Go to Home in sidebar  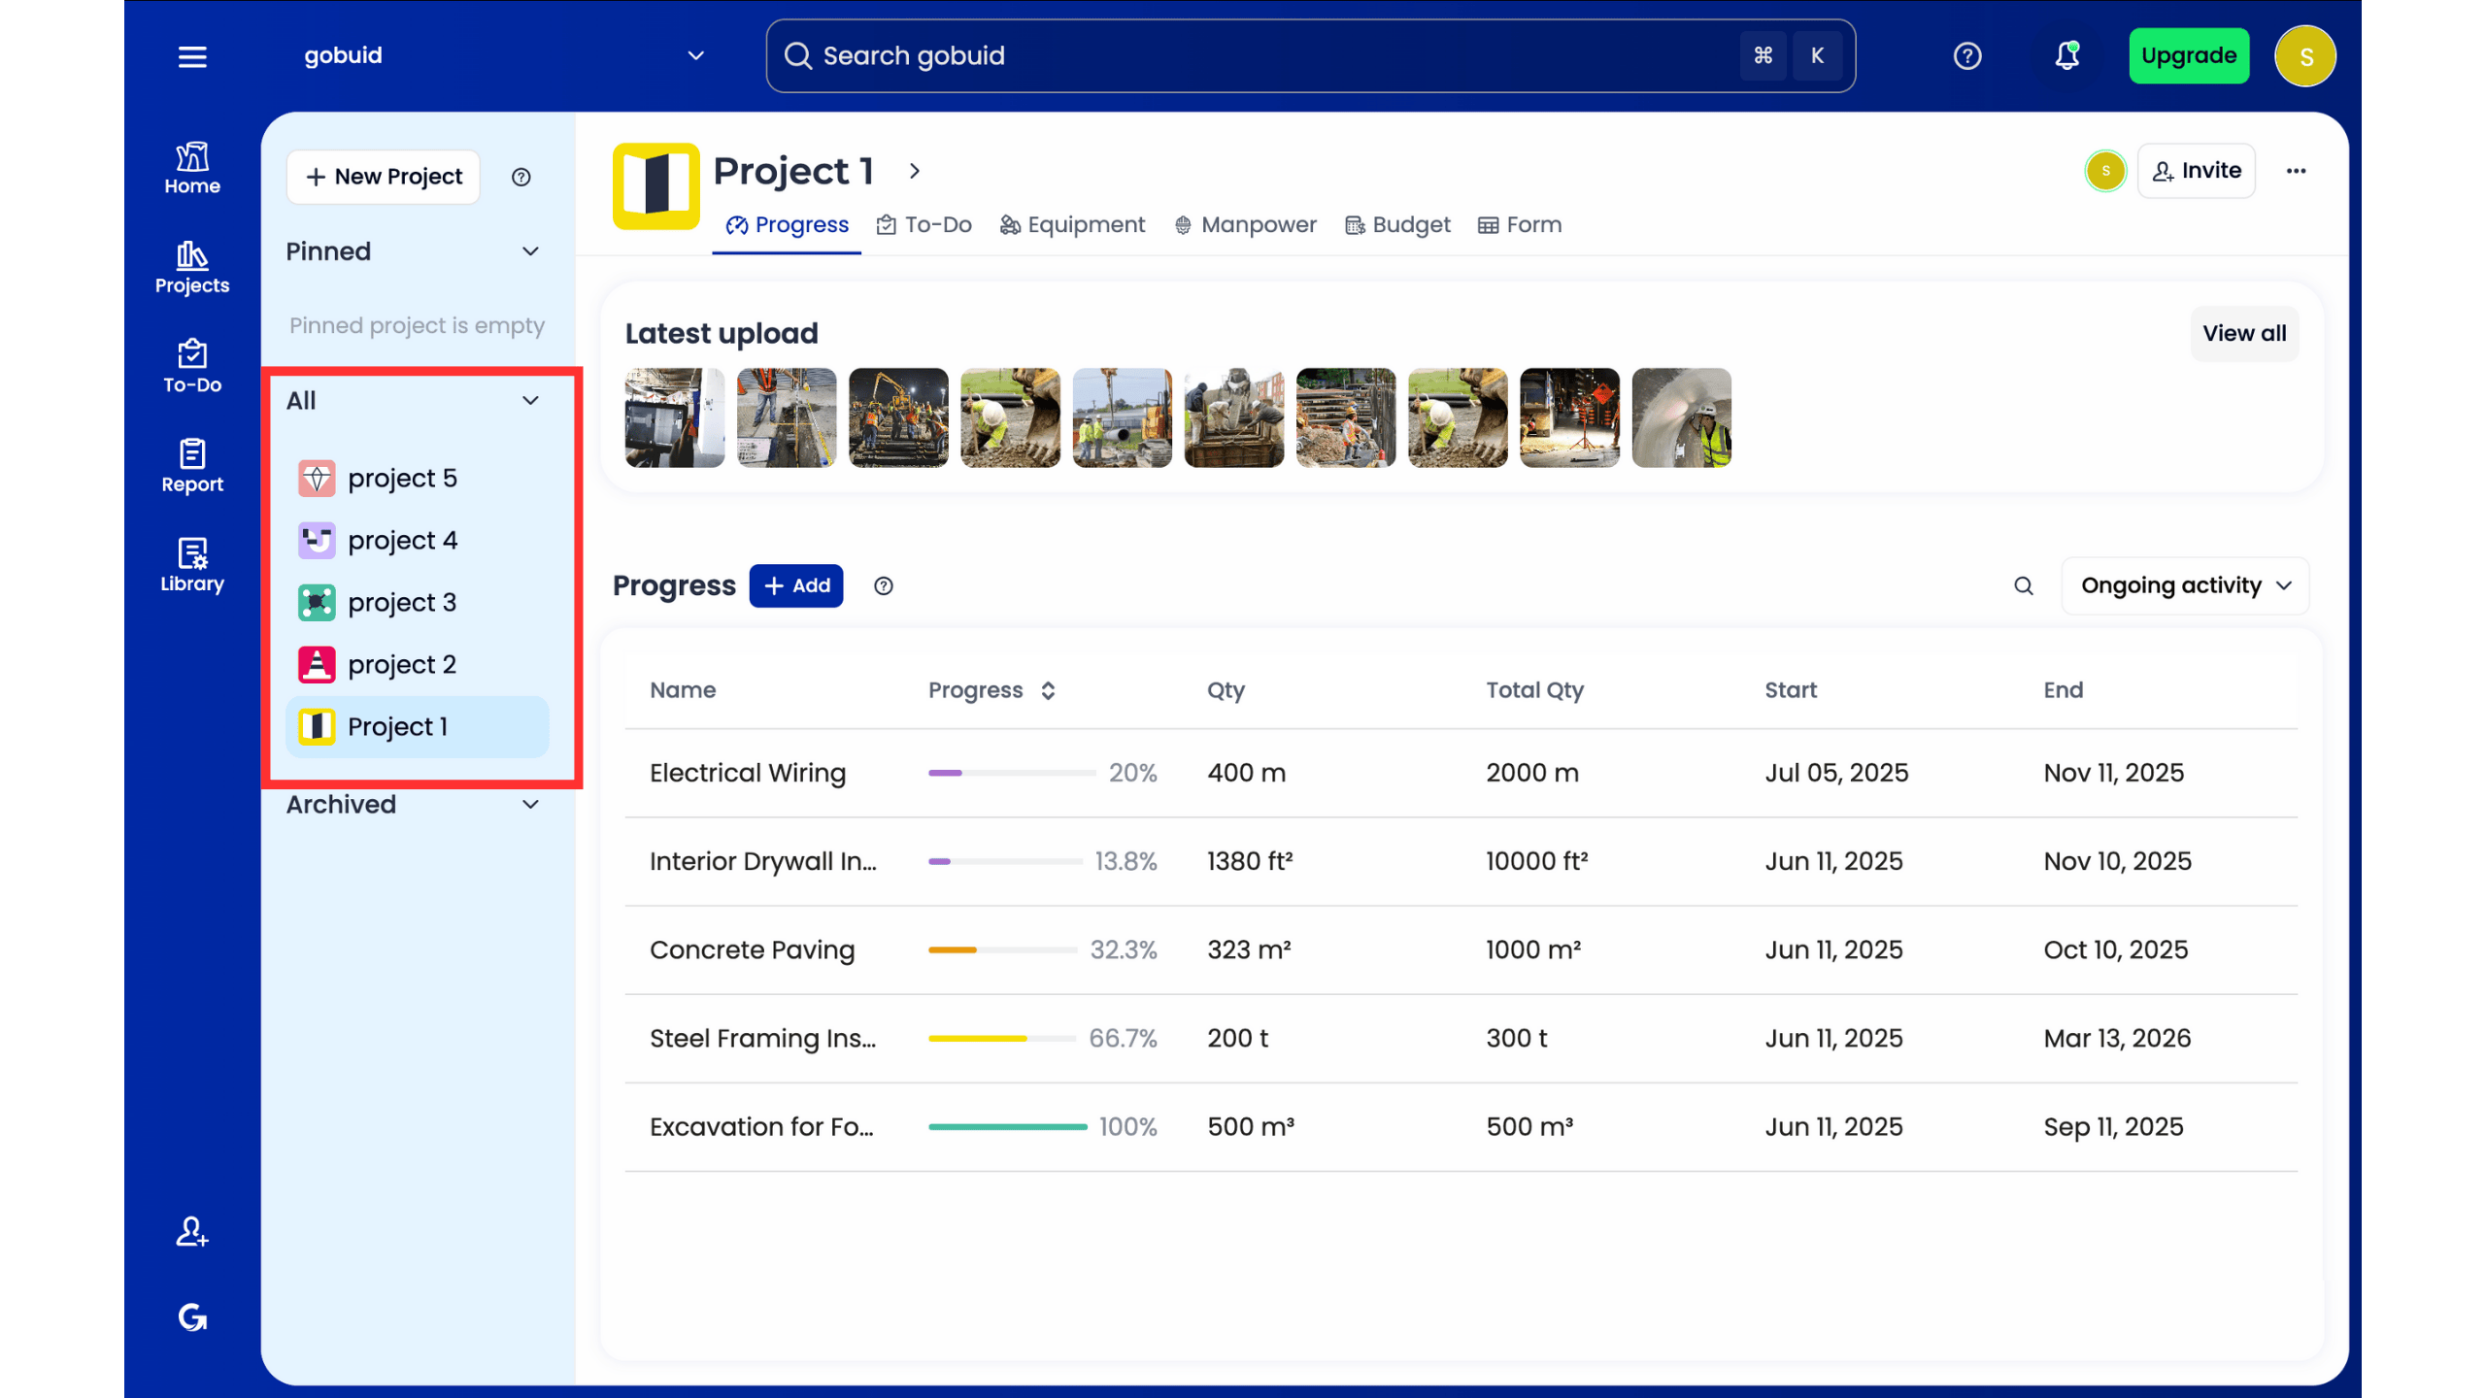(x=192, y=169)
